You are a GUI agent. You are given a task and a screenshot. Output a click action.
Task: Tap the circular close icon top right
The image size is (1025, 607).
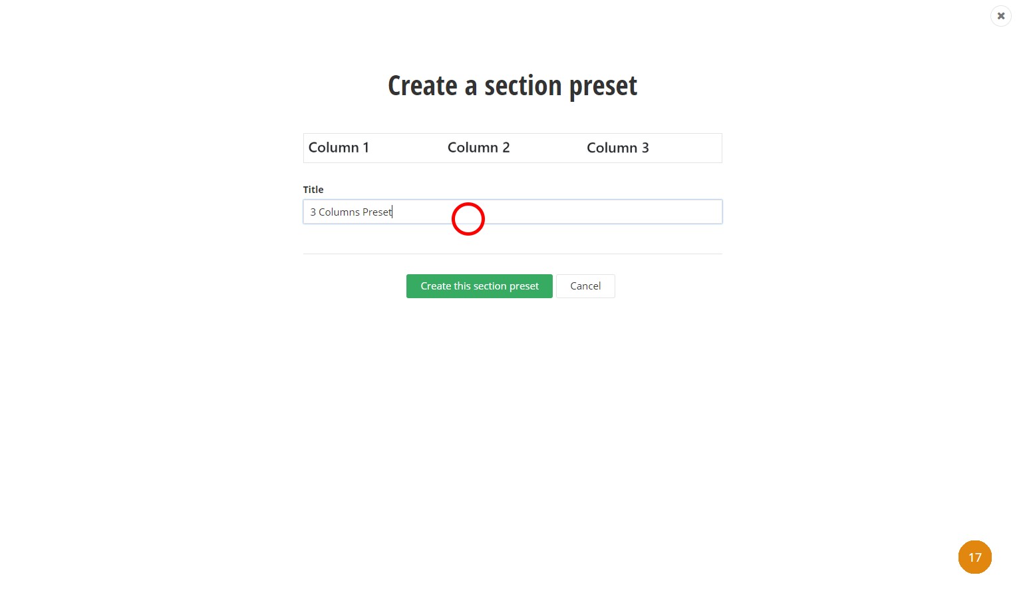point(1000,16)
